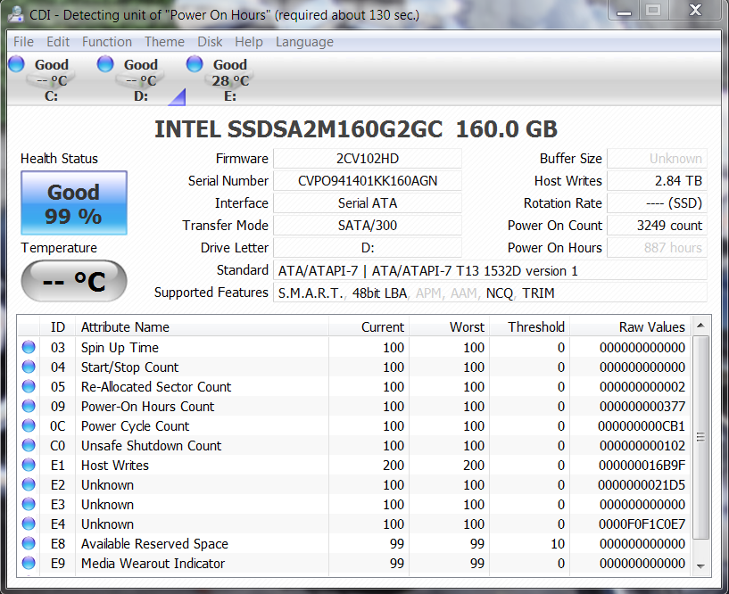Image resolution: width=729 pixels, height=594 pixels.
Task: Click the status orb for Re-Allocated Sector Count
Action: (29, 387)
